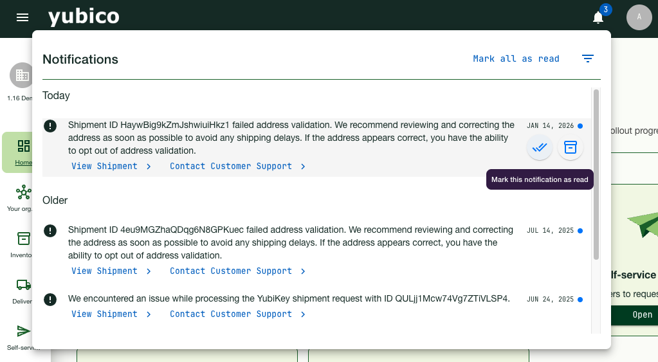Open the Delivery truck sidebar icon
Image resolution: width=658 pixels, height=362 pixels.
[x=23, y=289]
